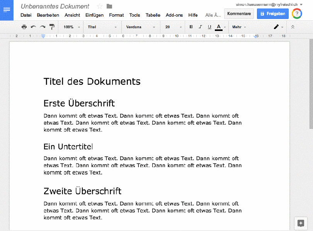Toggle bold formatting on selected text
The image size is (313, 231).
coord(190,27)
